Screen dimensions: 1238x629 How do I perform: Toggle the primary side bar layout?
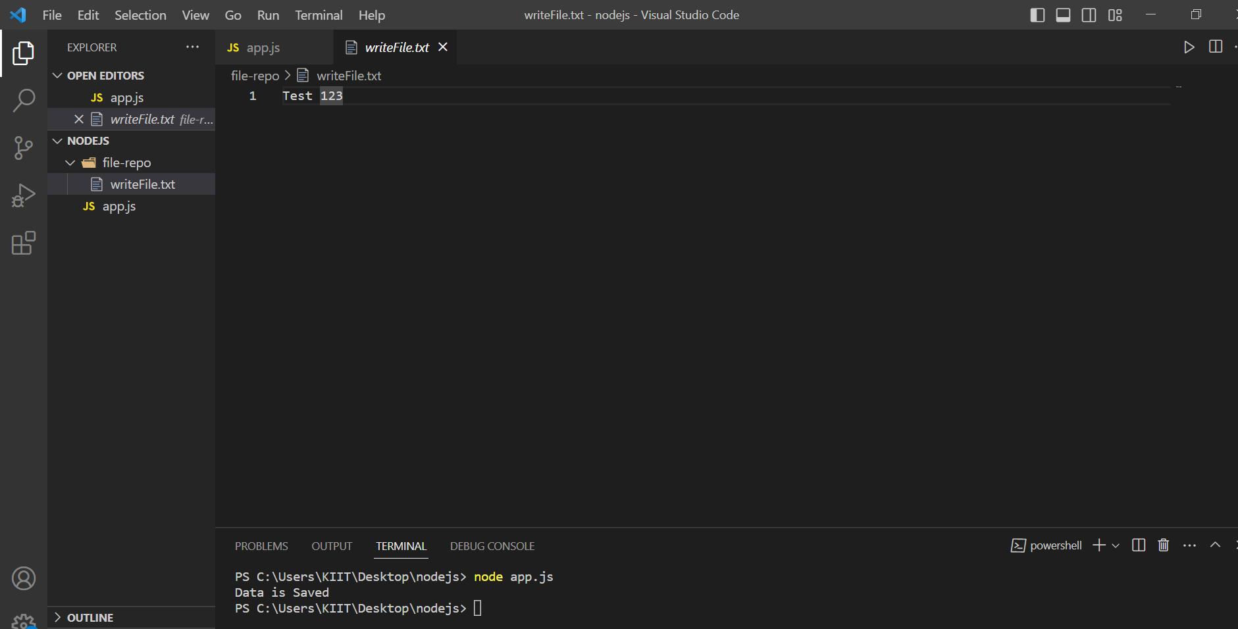coord(1037,15)
